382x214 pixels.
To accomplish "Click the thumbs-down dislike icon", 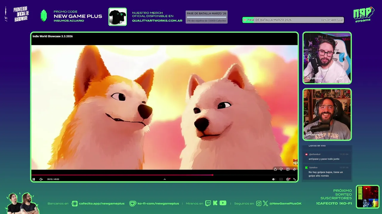I will (281, 169).
